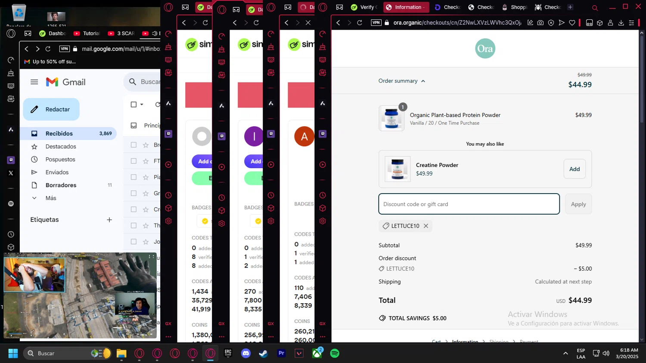Click the protein powder product thumbnail
This screenshot has width=646, height=363.
tap(391, 118)
